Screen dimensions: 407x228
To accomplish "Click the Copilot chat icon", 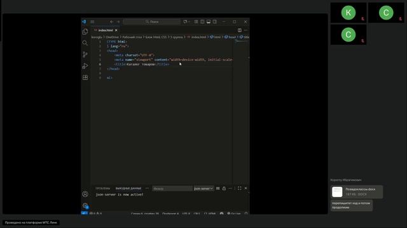I will (x=185, y=22).
